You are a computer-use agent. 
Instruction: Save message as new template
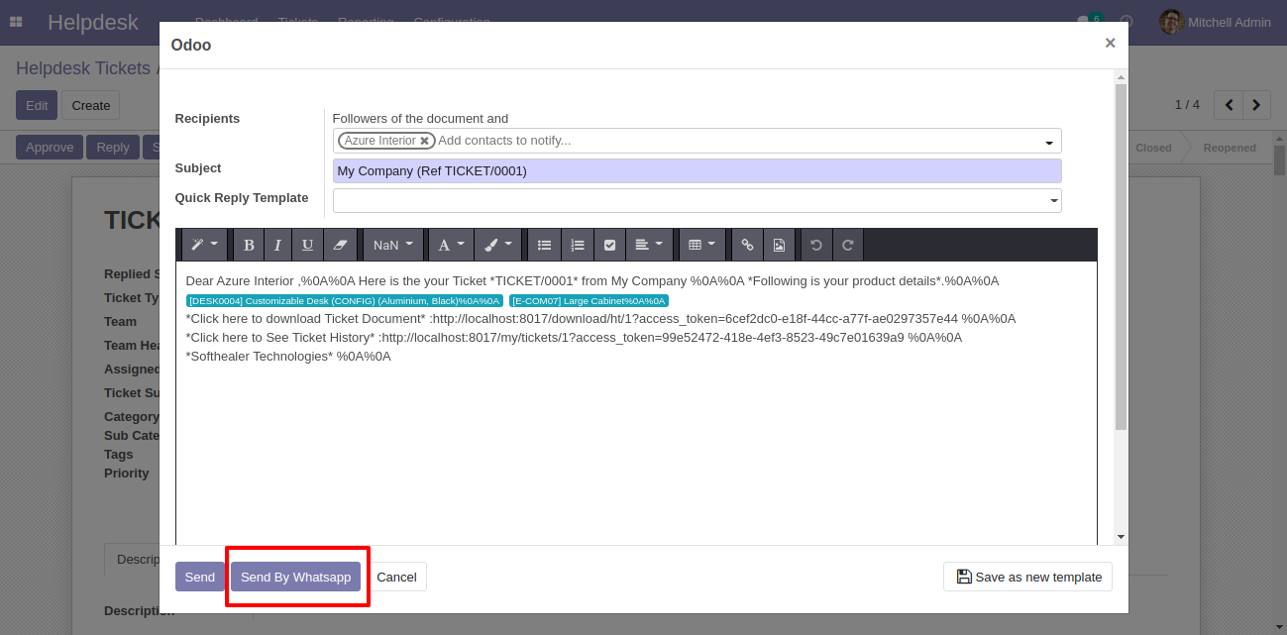coord(1027,577)
